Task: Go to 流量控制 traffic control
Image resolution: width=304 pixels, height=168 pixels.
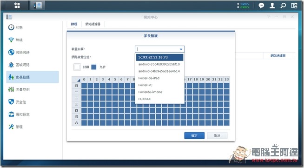Action: coord(19,89)
